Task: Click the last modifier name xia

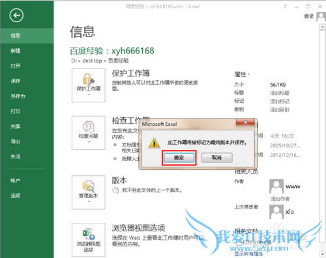Action: pyautogui.click(x=289, y=212)
